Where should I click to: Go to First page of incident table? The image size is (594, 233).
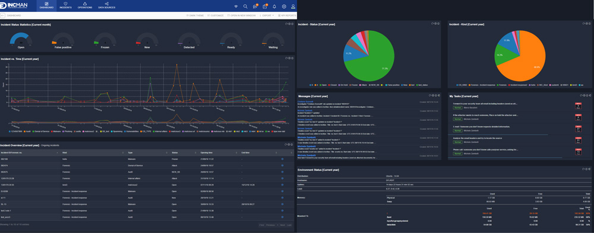click(x=261, y=225)
